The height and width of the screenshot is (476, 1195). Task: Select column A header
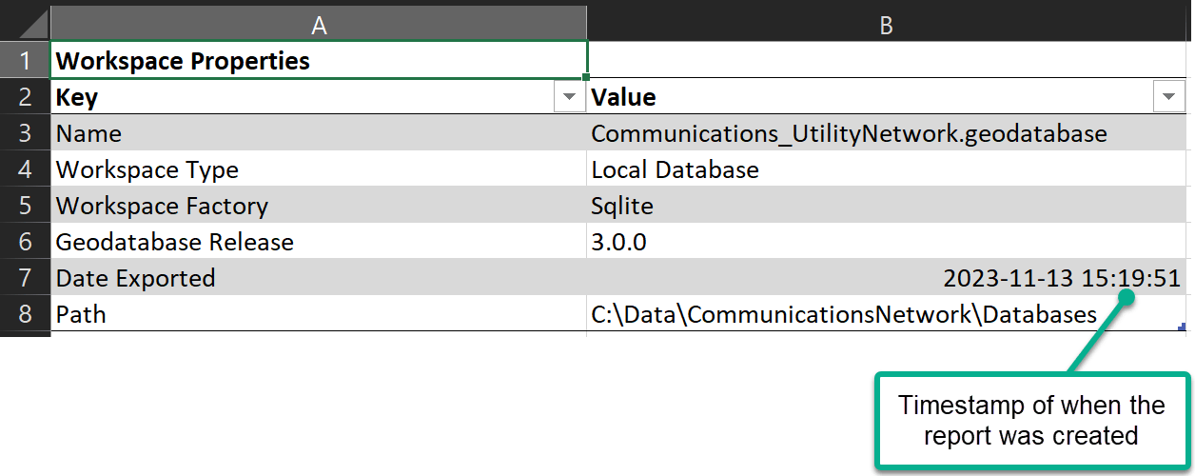(x=319, y=26)
